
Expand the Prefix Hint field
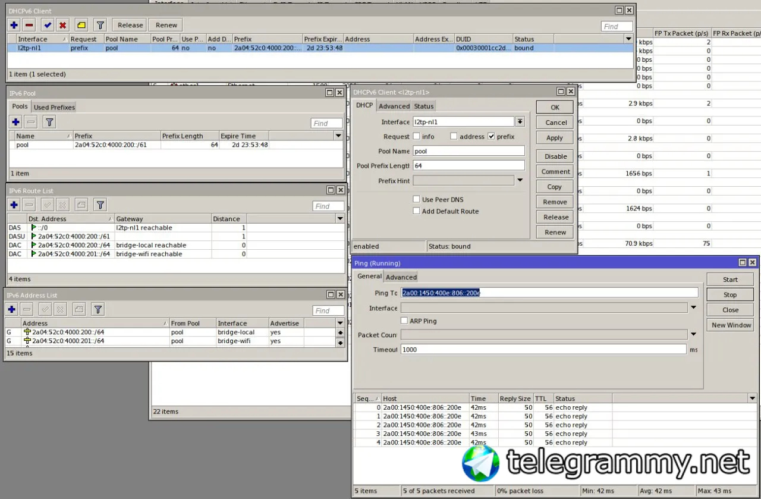(x=520, y=180)
